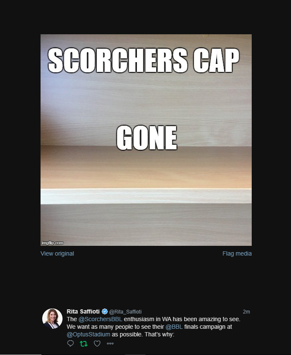Open the View original link
Image resolution: width=291 pixels, height=355 pixels.
tap(57, 253)
